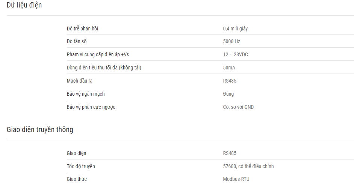Select the 'Bảo vệ ngắn mạch' label

(86, 94)
